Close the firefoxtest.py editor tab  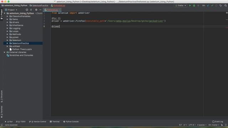click(60, 10)
